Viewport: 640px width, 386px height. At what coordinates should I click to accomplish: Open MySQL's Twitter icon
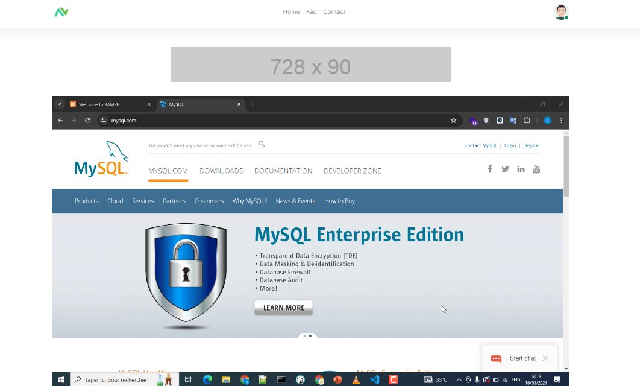point(505,169)
